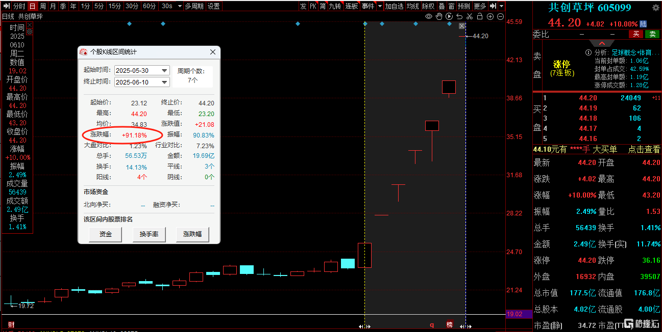Collapse the red chevron under 委比
This screenshot has width=662, height=332.
pyautogui.click(x=602, y=44)
